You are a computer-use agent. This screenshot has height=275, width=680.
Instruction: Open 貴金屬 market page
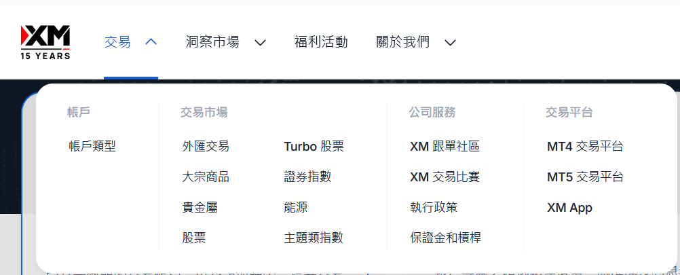[200, 207]
